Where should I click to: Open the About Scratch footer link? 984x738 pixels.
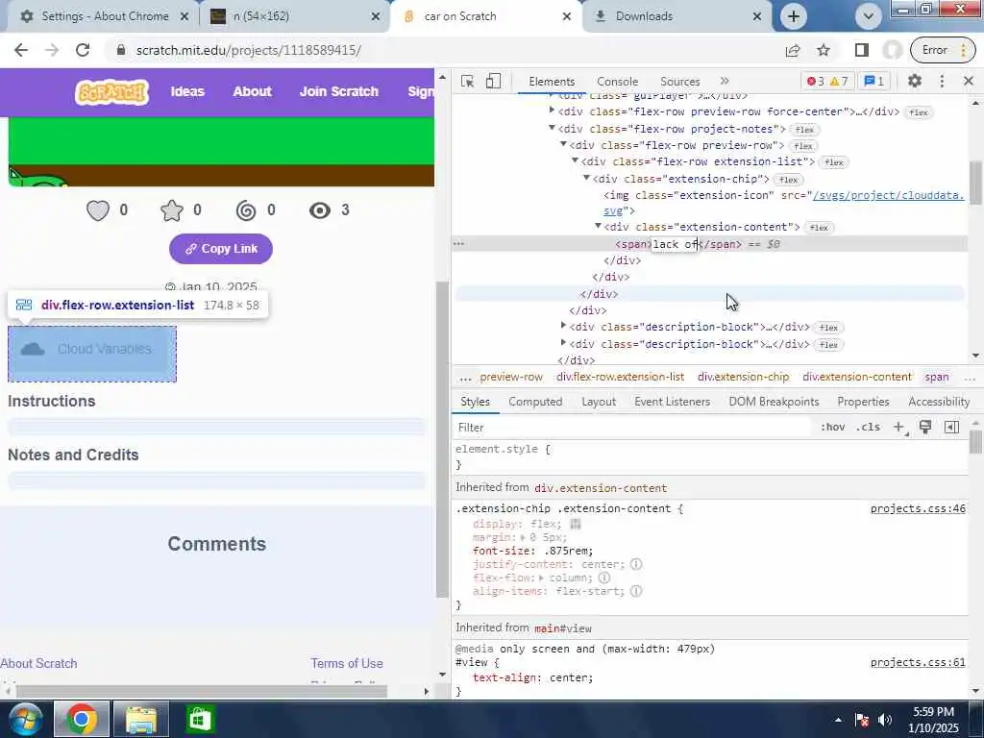[38, 664]
